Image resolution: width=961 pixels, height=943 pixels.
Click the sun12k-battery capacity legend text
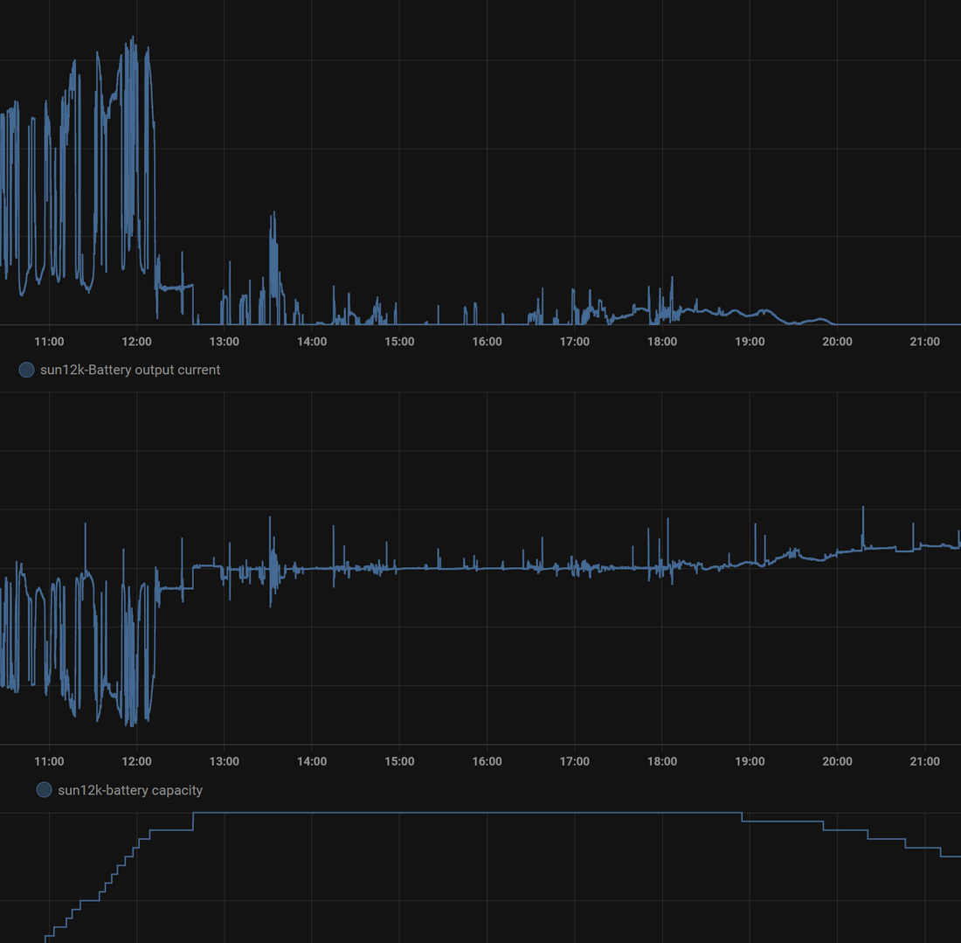coord(130,790)
